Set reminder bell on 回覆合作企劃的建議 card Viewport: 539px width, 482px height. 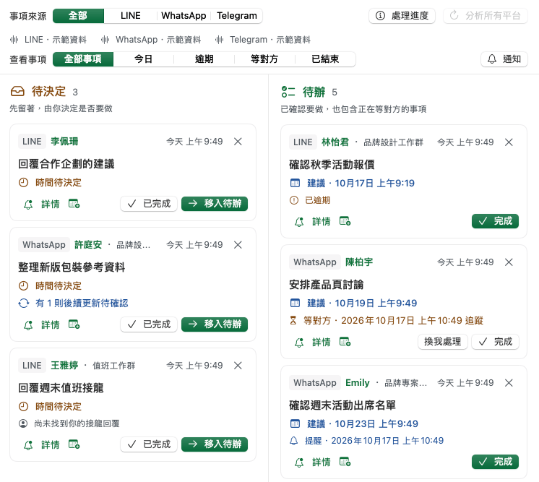[28, 205]
